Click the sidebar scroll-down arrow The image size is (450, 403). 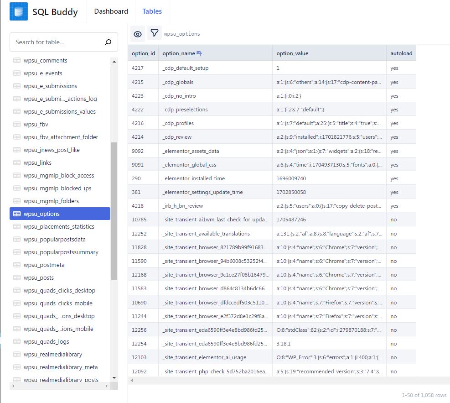click(114, 378)
